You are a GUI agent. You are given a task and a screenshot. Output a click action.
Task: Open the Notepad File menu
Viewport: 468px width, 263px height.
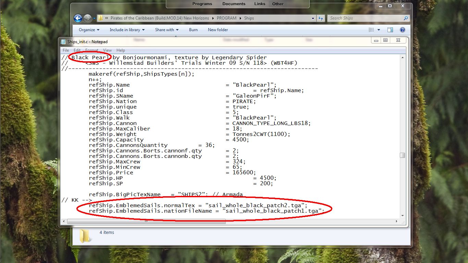66,50
